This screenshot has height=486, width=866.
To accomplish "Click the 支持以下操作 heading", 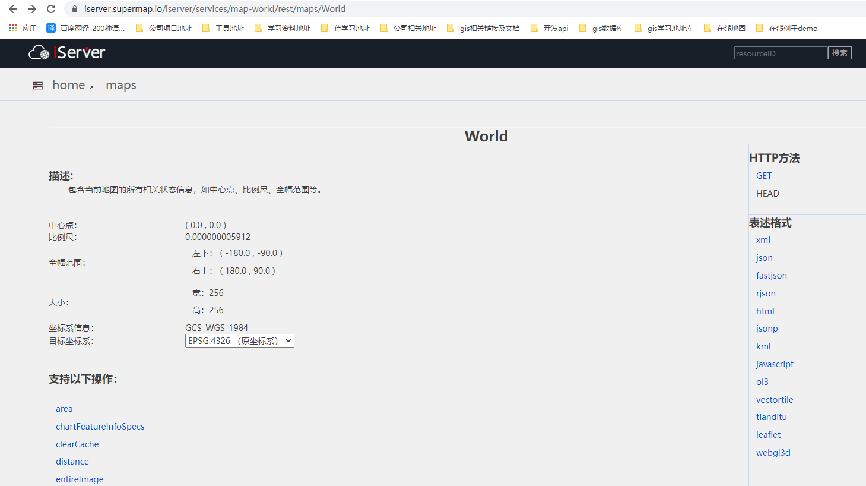I will 83,379.
